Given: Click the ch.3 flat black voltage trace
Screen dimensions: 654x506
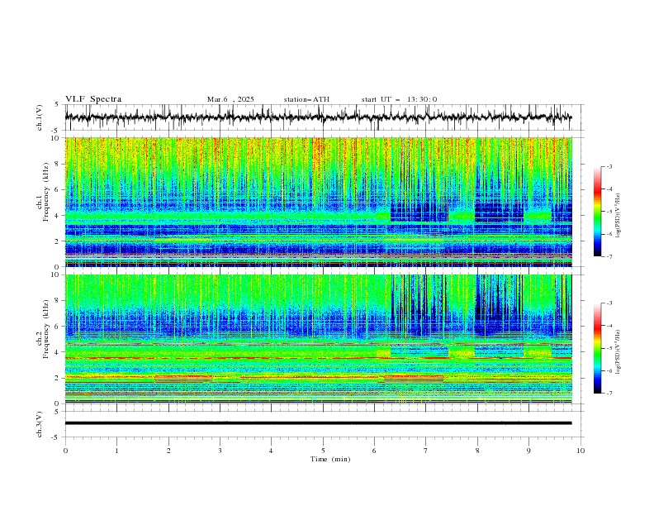Looking at the screenshot, I should (318, 423).
